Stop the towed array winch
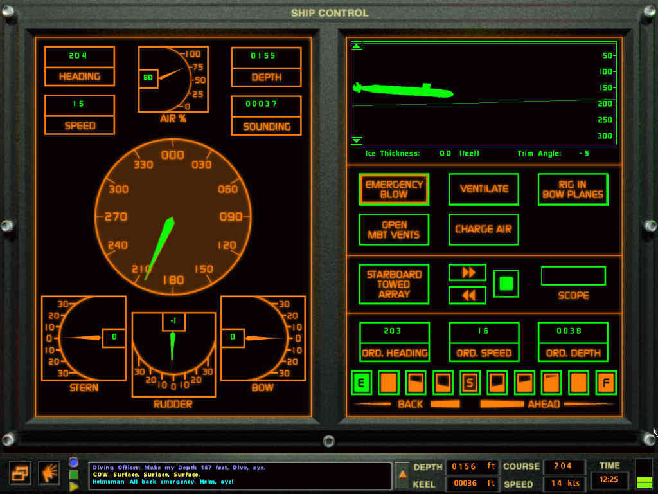658x494 pixels. (x=506, y=284)
